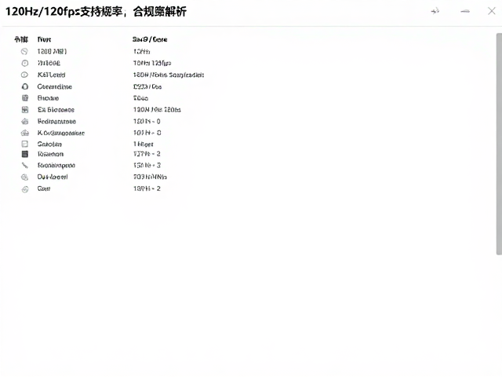Select the 'KollLeud' row name
The height and width of the screenshot is (377, 502).
tap(51, 75)
